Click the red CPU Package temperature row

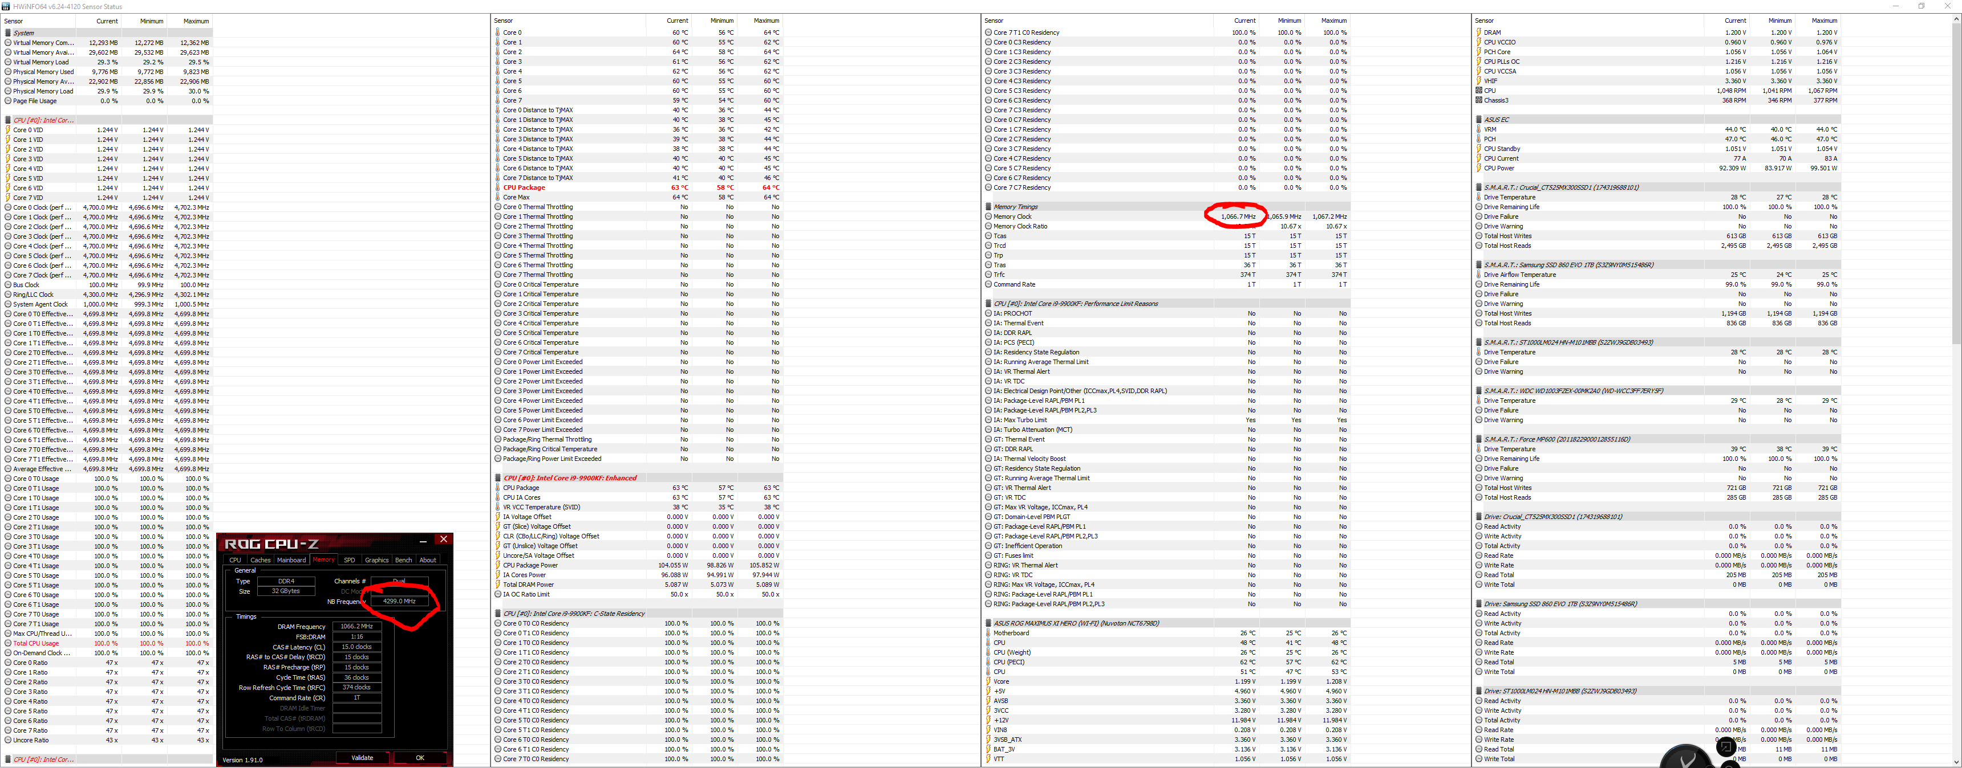point(524,187)
